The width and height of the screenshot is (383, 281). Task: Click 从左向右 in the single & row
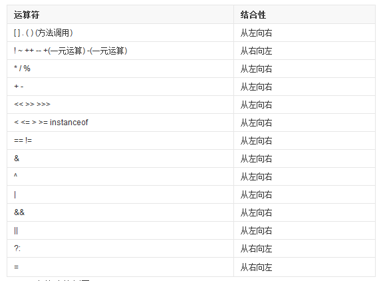coord(256,158)
